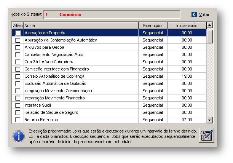The image size is (233, 163).
Task: Click 00:00 cell of Arquivos para Gecoa
Action: [187, 47]
